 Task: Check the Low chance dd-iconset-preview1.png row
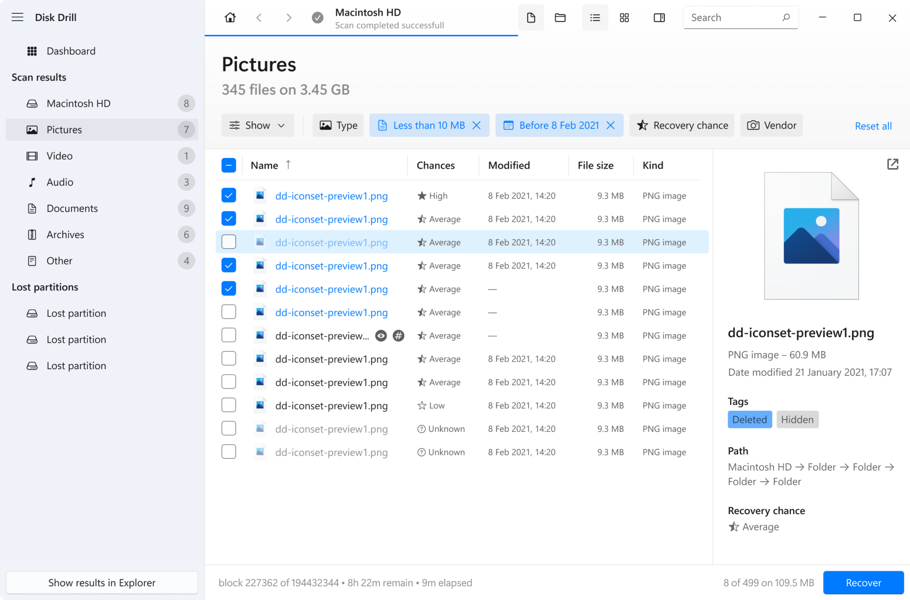[x=228, y=405]
